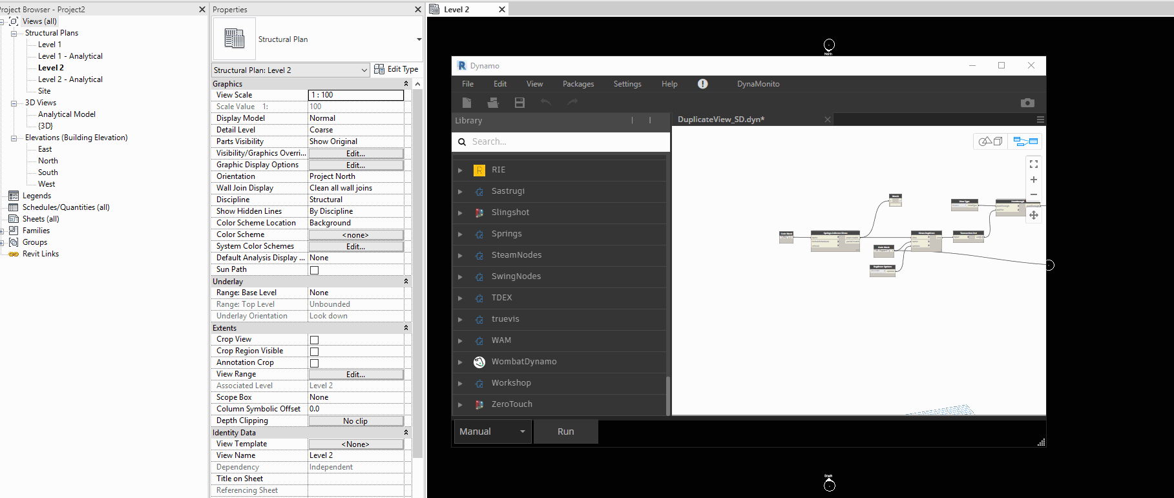Switch to graph view navigation icon
This screenshot has width=1174, height=498.
[x=1025, y=141]
